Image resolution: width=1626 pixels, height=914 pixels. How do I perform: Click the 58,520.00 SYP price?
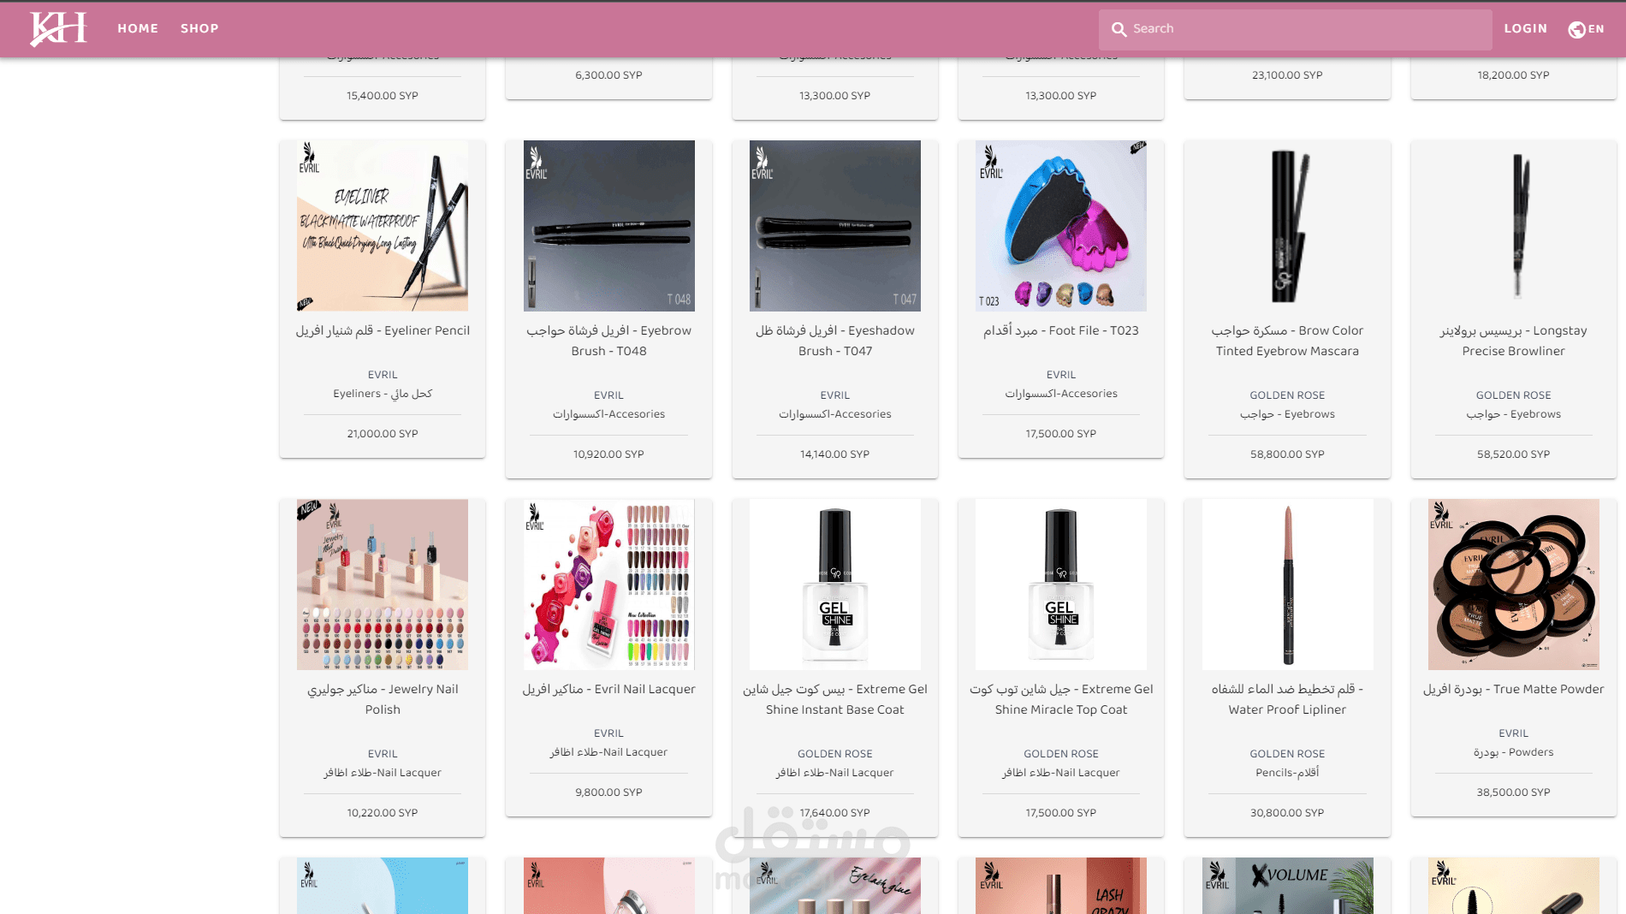tap(1513, 454)
